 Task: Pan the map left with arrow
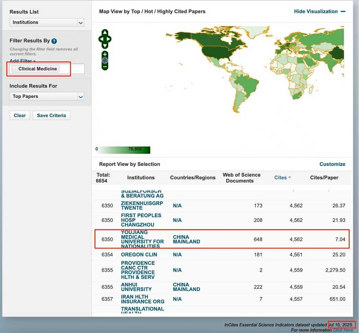click(x=101, y=39)
